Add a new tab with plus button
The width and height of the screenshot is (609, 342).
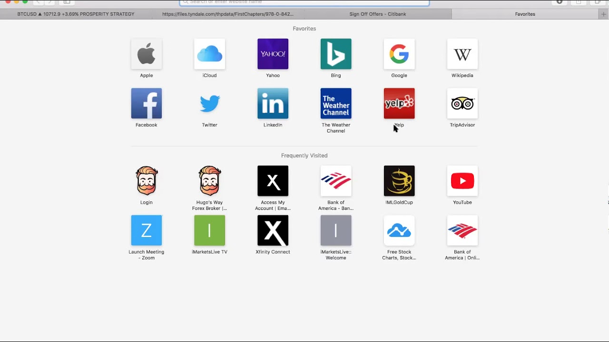tap(604, 14)
